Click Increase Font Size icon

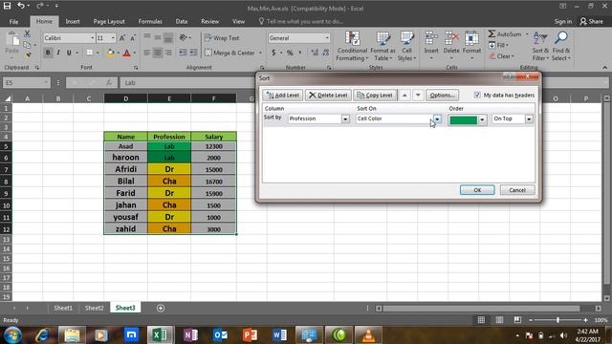(x=122, y=38)
